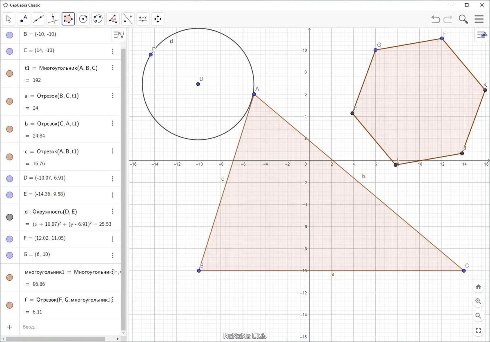This screenshot has height=342, width=490.
Task: Open the main hamburger menu
Action: [x=479, y=19]
